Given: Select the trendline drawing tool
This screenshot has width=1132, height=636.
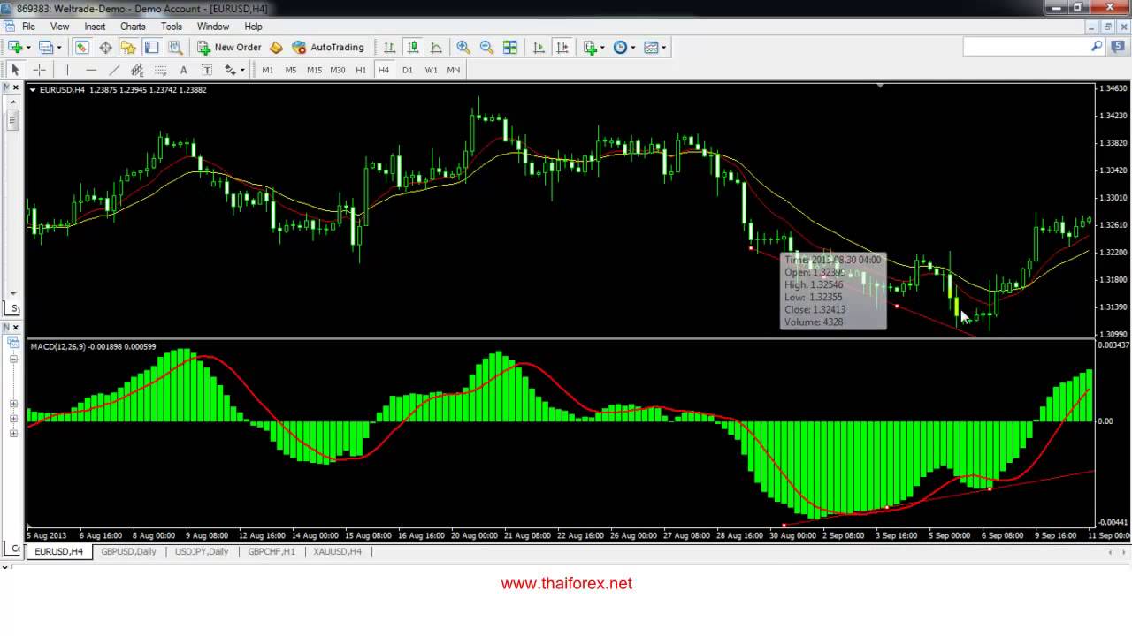Looking at the screenshot, I should 114,70.
